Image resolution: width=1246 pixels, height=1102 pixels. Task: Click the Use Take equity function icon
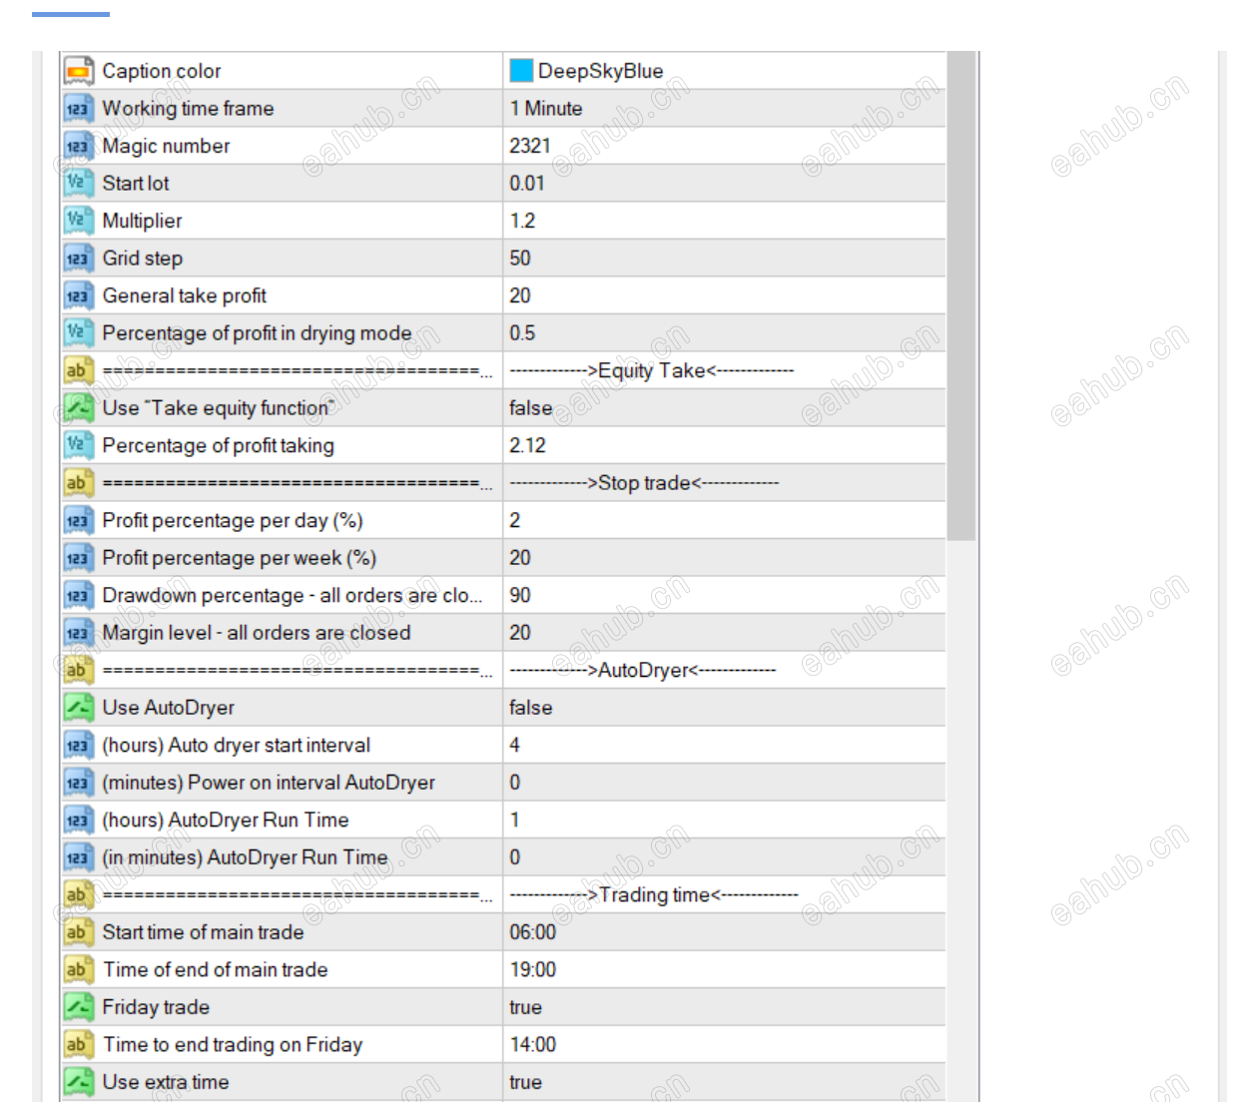pyautogui.click(x=78, y=407)
